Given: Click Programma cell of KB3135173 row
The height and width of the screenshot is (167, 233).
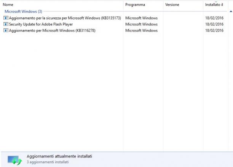Looking at the screenshot, I should [141, 18].
